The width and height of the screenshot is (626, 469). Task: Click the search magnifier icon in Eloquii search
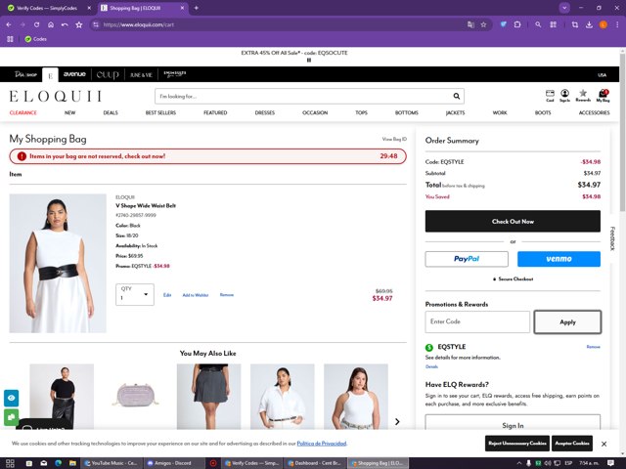point(457,96)
